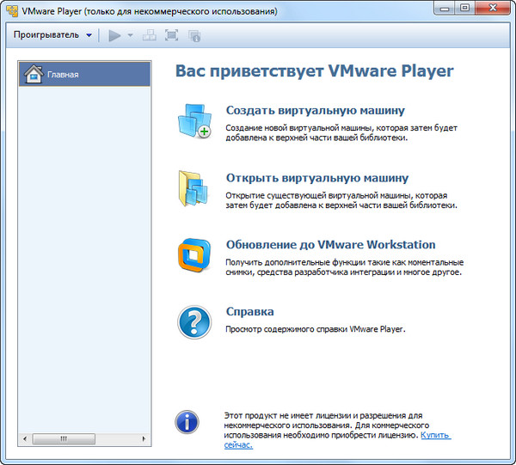Switch to full screen mode icon
Viewport: 516px width, 465px height.
[x=171, y=35]
